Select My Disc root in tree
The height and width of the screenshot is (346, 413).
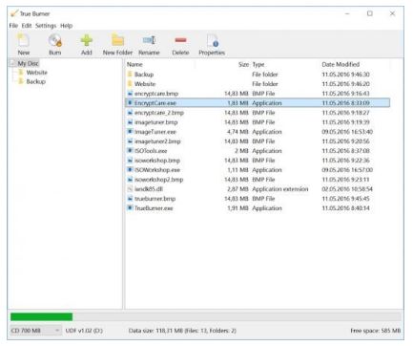click(28, 63)
